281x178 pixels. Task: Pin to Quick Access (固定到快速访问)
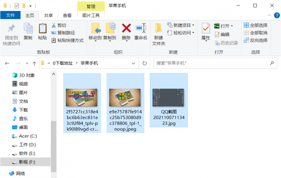[x=11, y=34]
